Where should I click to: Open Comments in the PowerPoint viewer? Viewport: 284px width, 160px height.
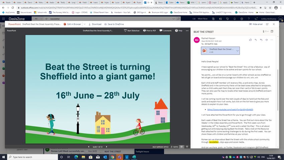coord(165,31)
